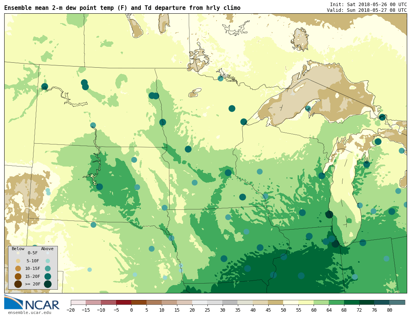Pick the Above 5-10F light teal circle

48,261
